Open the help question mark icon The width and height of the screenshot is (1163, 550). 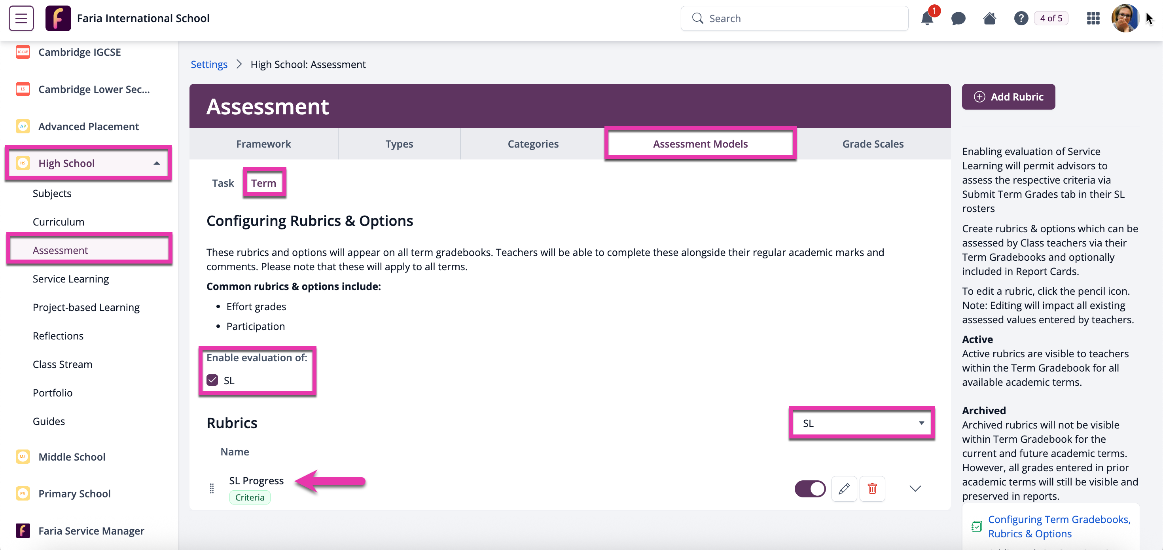[1021, 19]
